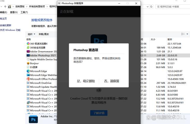Image resolution: width=190 pixels, height=124 pixels.
Task: Close the Photoshop uninstaller window
Action: tap(136, 3)
